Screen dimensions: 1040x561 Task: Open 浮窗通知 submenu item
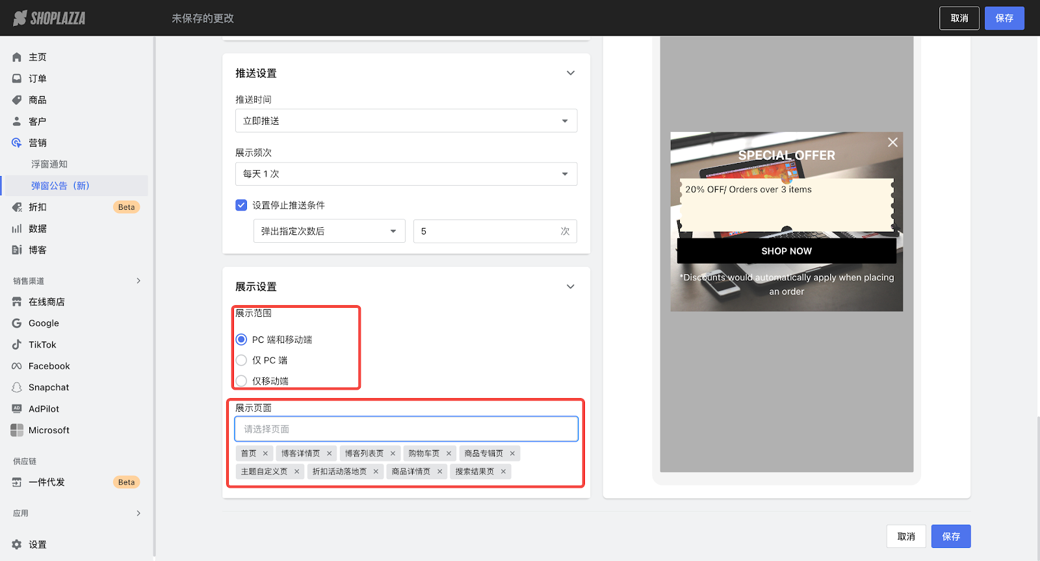click(x=49, y=164)
